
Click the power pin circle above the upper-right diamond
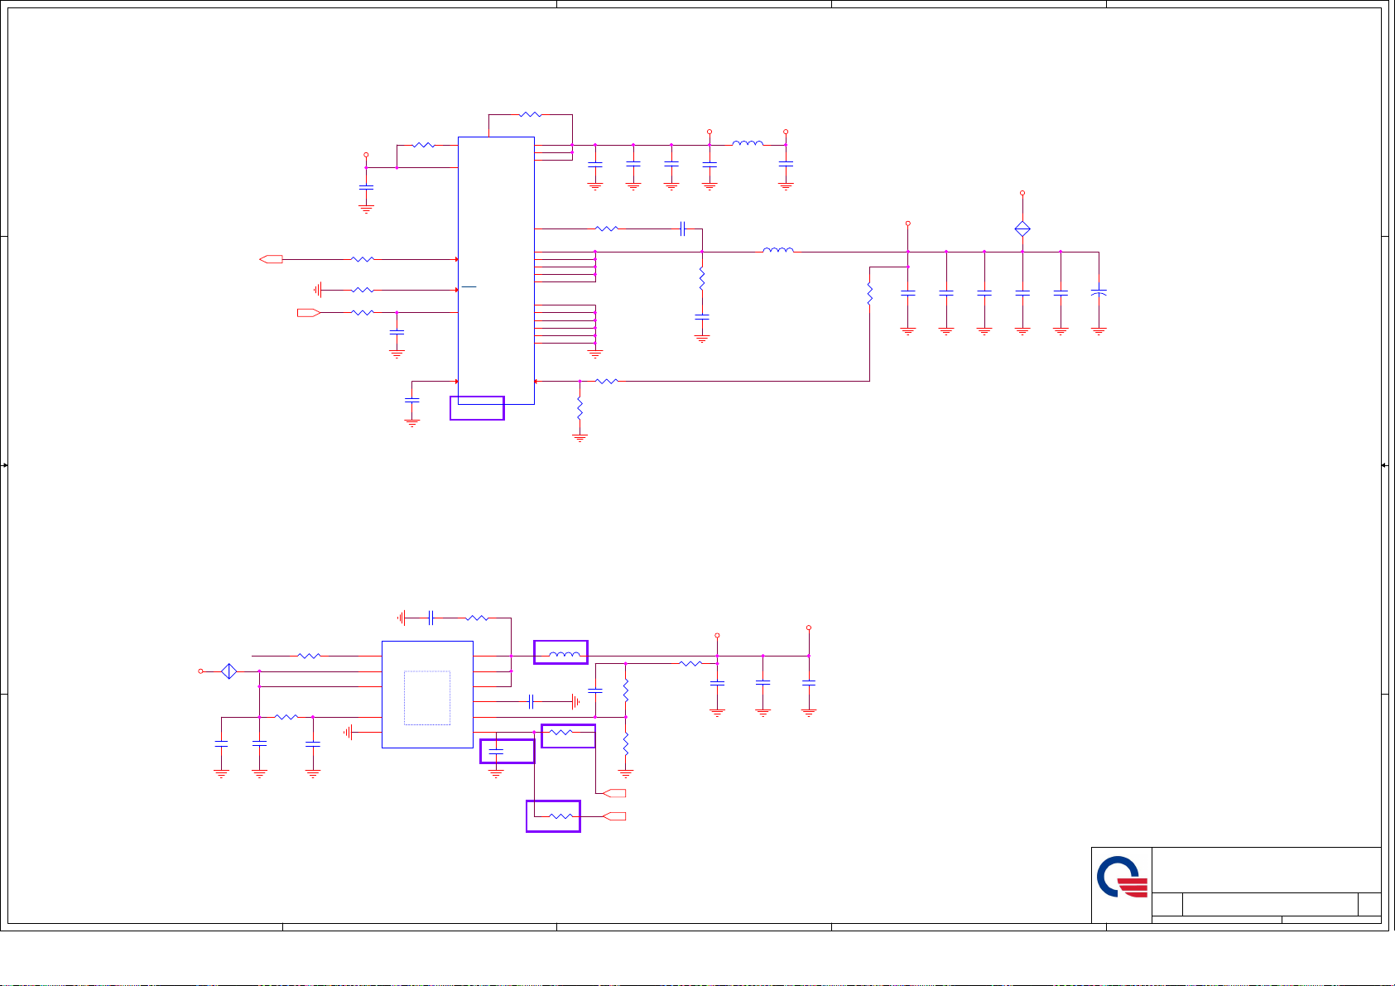[x=1022, y=193]
